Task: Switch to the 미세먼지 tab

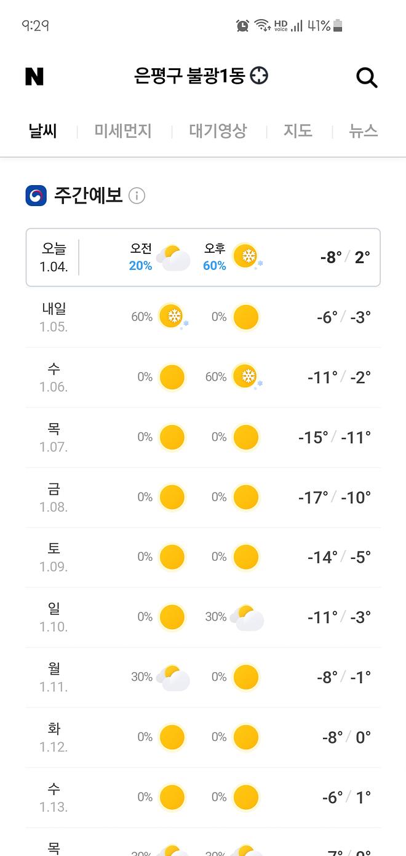Action: click(x=123, y=130)
